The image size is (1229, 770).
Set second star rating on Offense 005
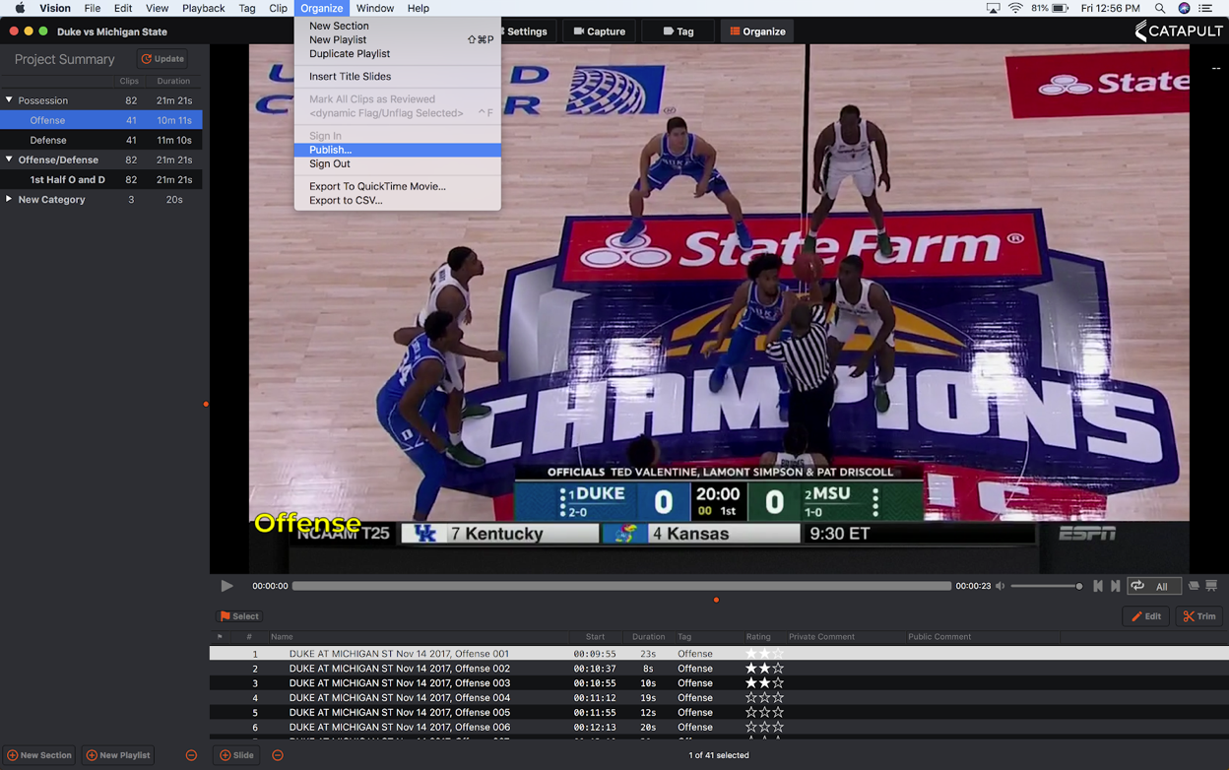(x=764, y=712)
